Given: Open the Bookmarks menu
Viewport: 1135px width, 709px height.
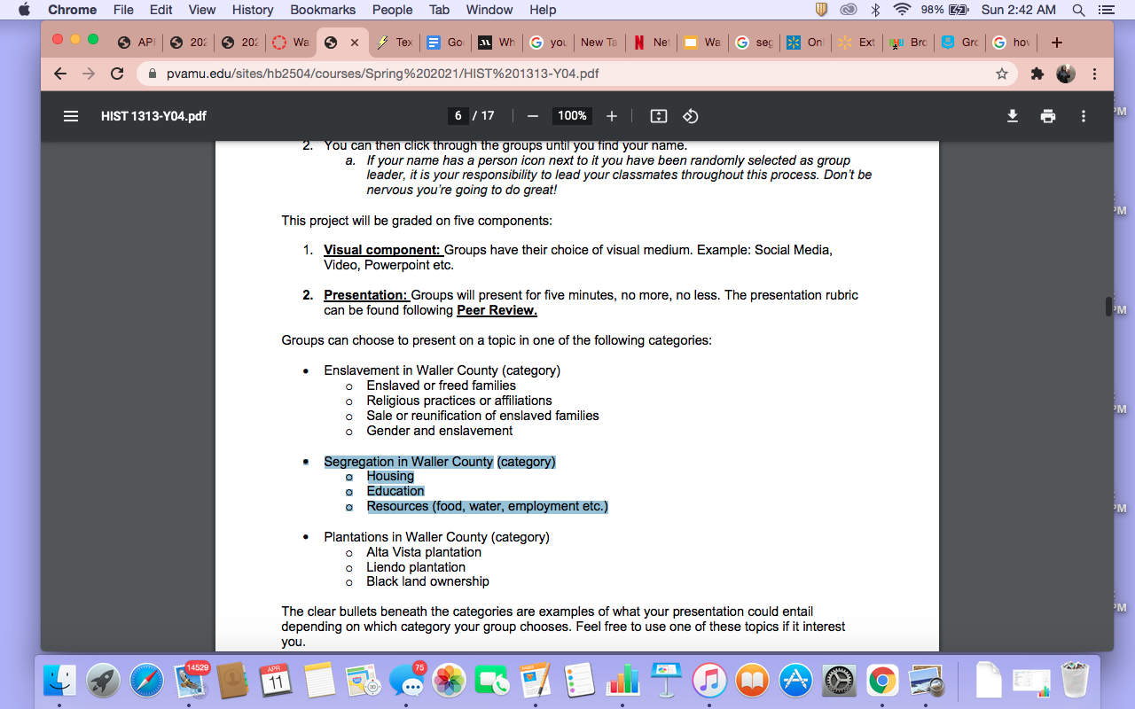Looking at the screenshot, I should coord(323,10).
